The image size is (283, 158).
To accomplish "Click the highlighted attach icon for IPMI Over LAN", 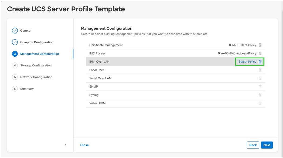I will pos(260,62).
